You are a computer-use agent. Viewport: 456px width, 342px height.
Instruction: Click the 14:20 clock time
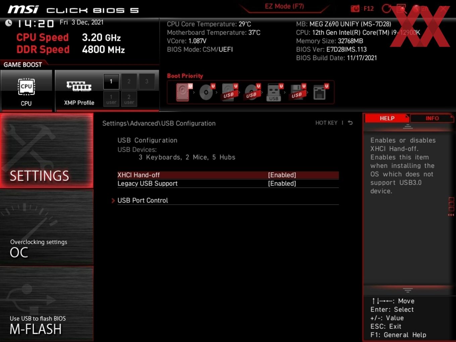(36, 23)
